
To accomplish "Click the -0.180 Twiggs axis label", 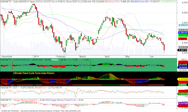I will [184, 108].
